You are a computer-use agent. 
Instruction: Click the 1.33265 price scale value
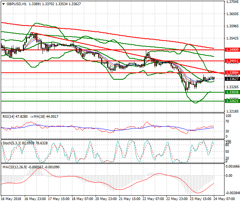tap(232, 87)
